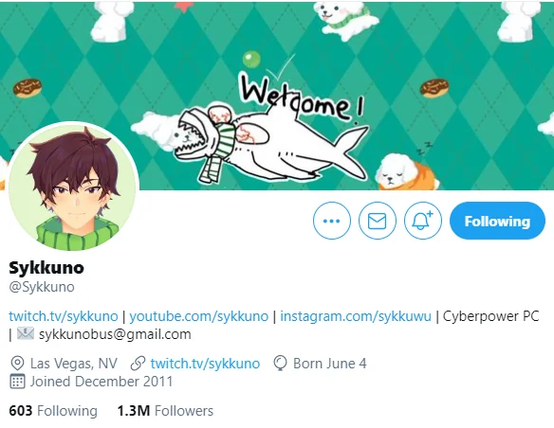This screenshot has width=554, height=428.
Task: Click the @Sykkuno handle text
Action: pos(42,287)
